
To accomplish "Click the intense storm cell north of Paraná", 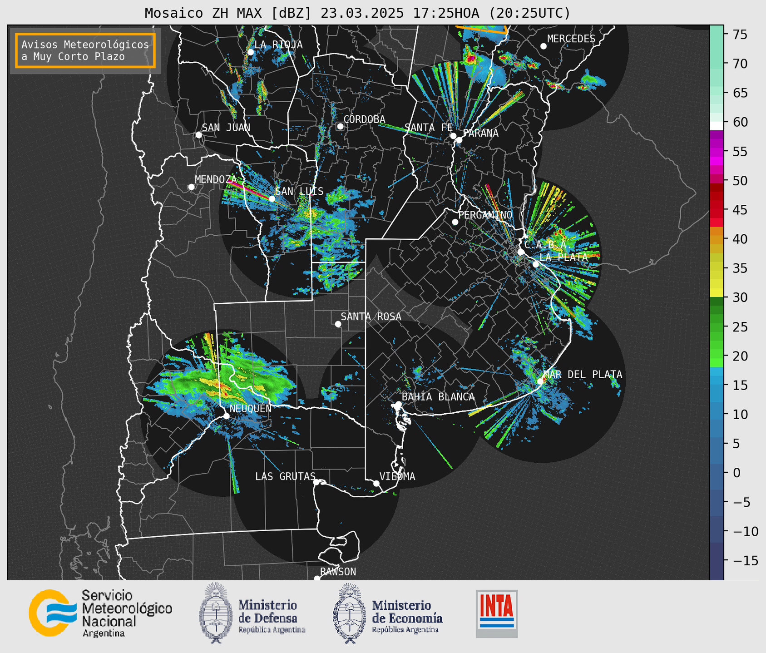I will [x=470, y=58].
